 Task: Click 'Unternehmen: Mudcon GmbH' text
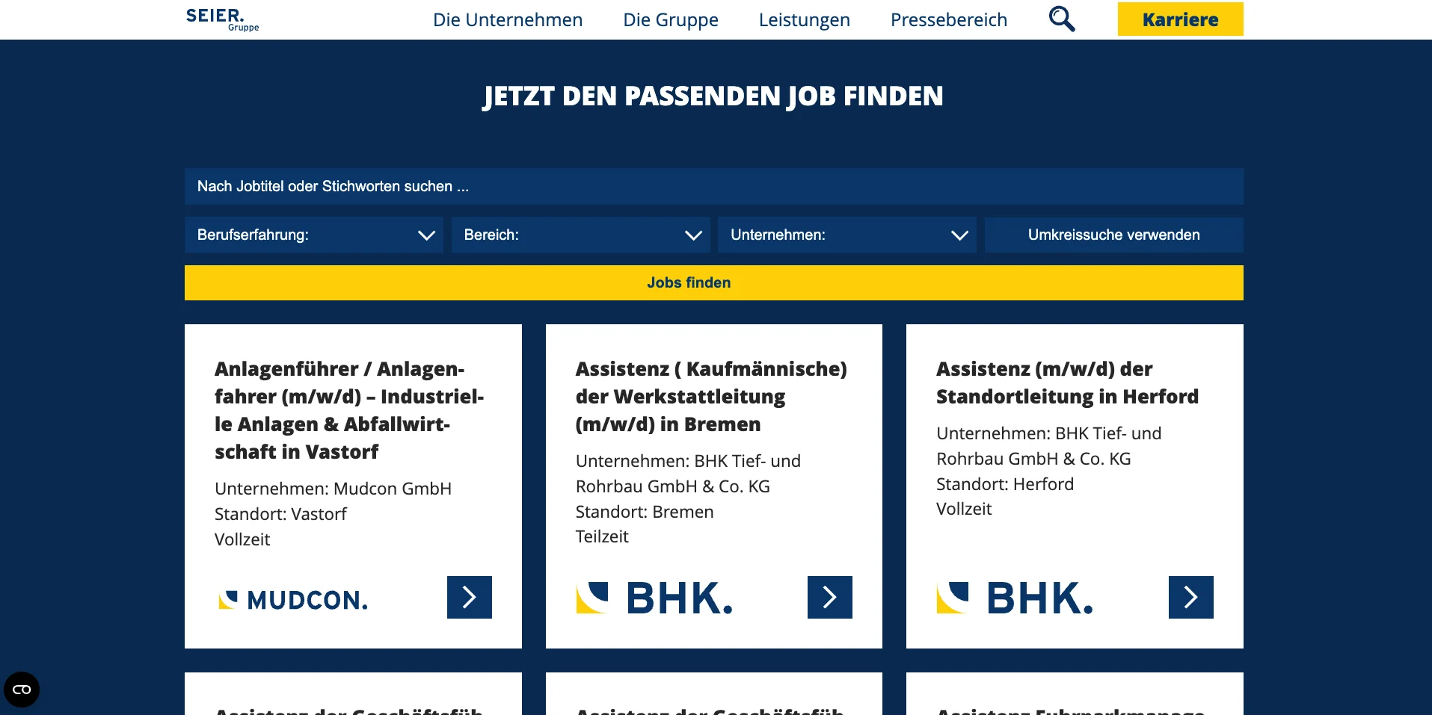tap(333, 489)
